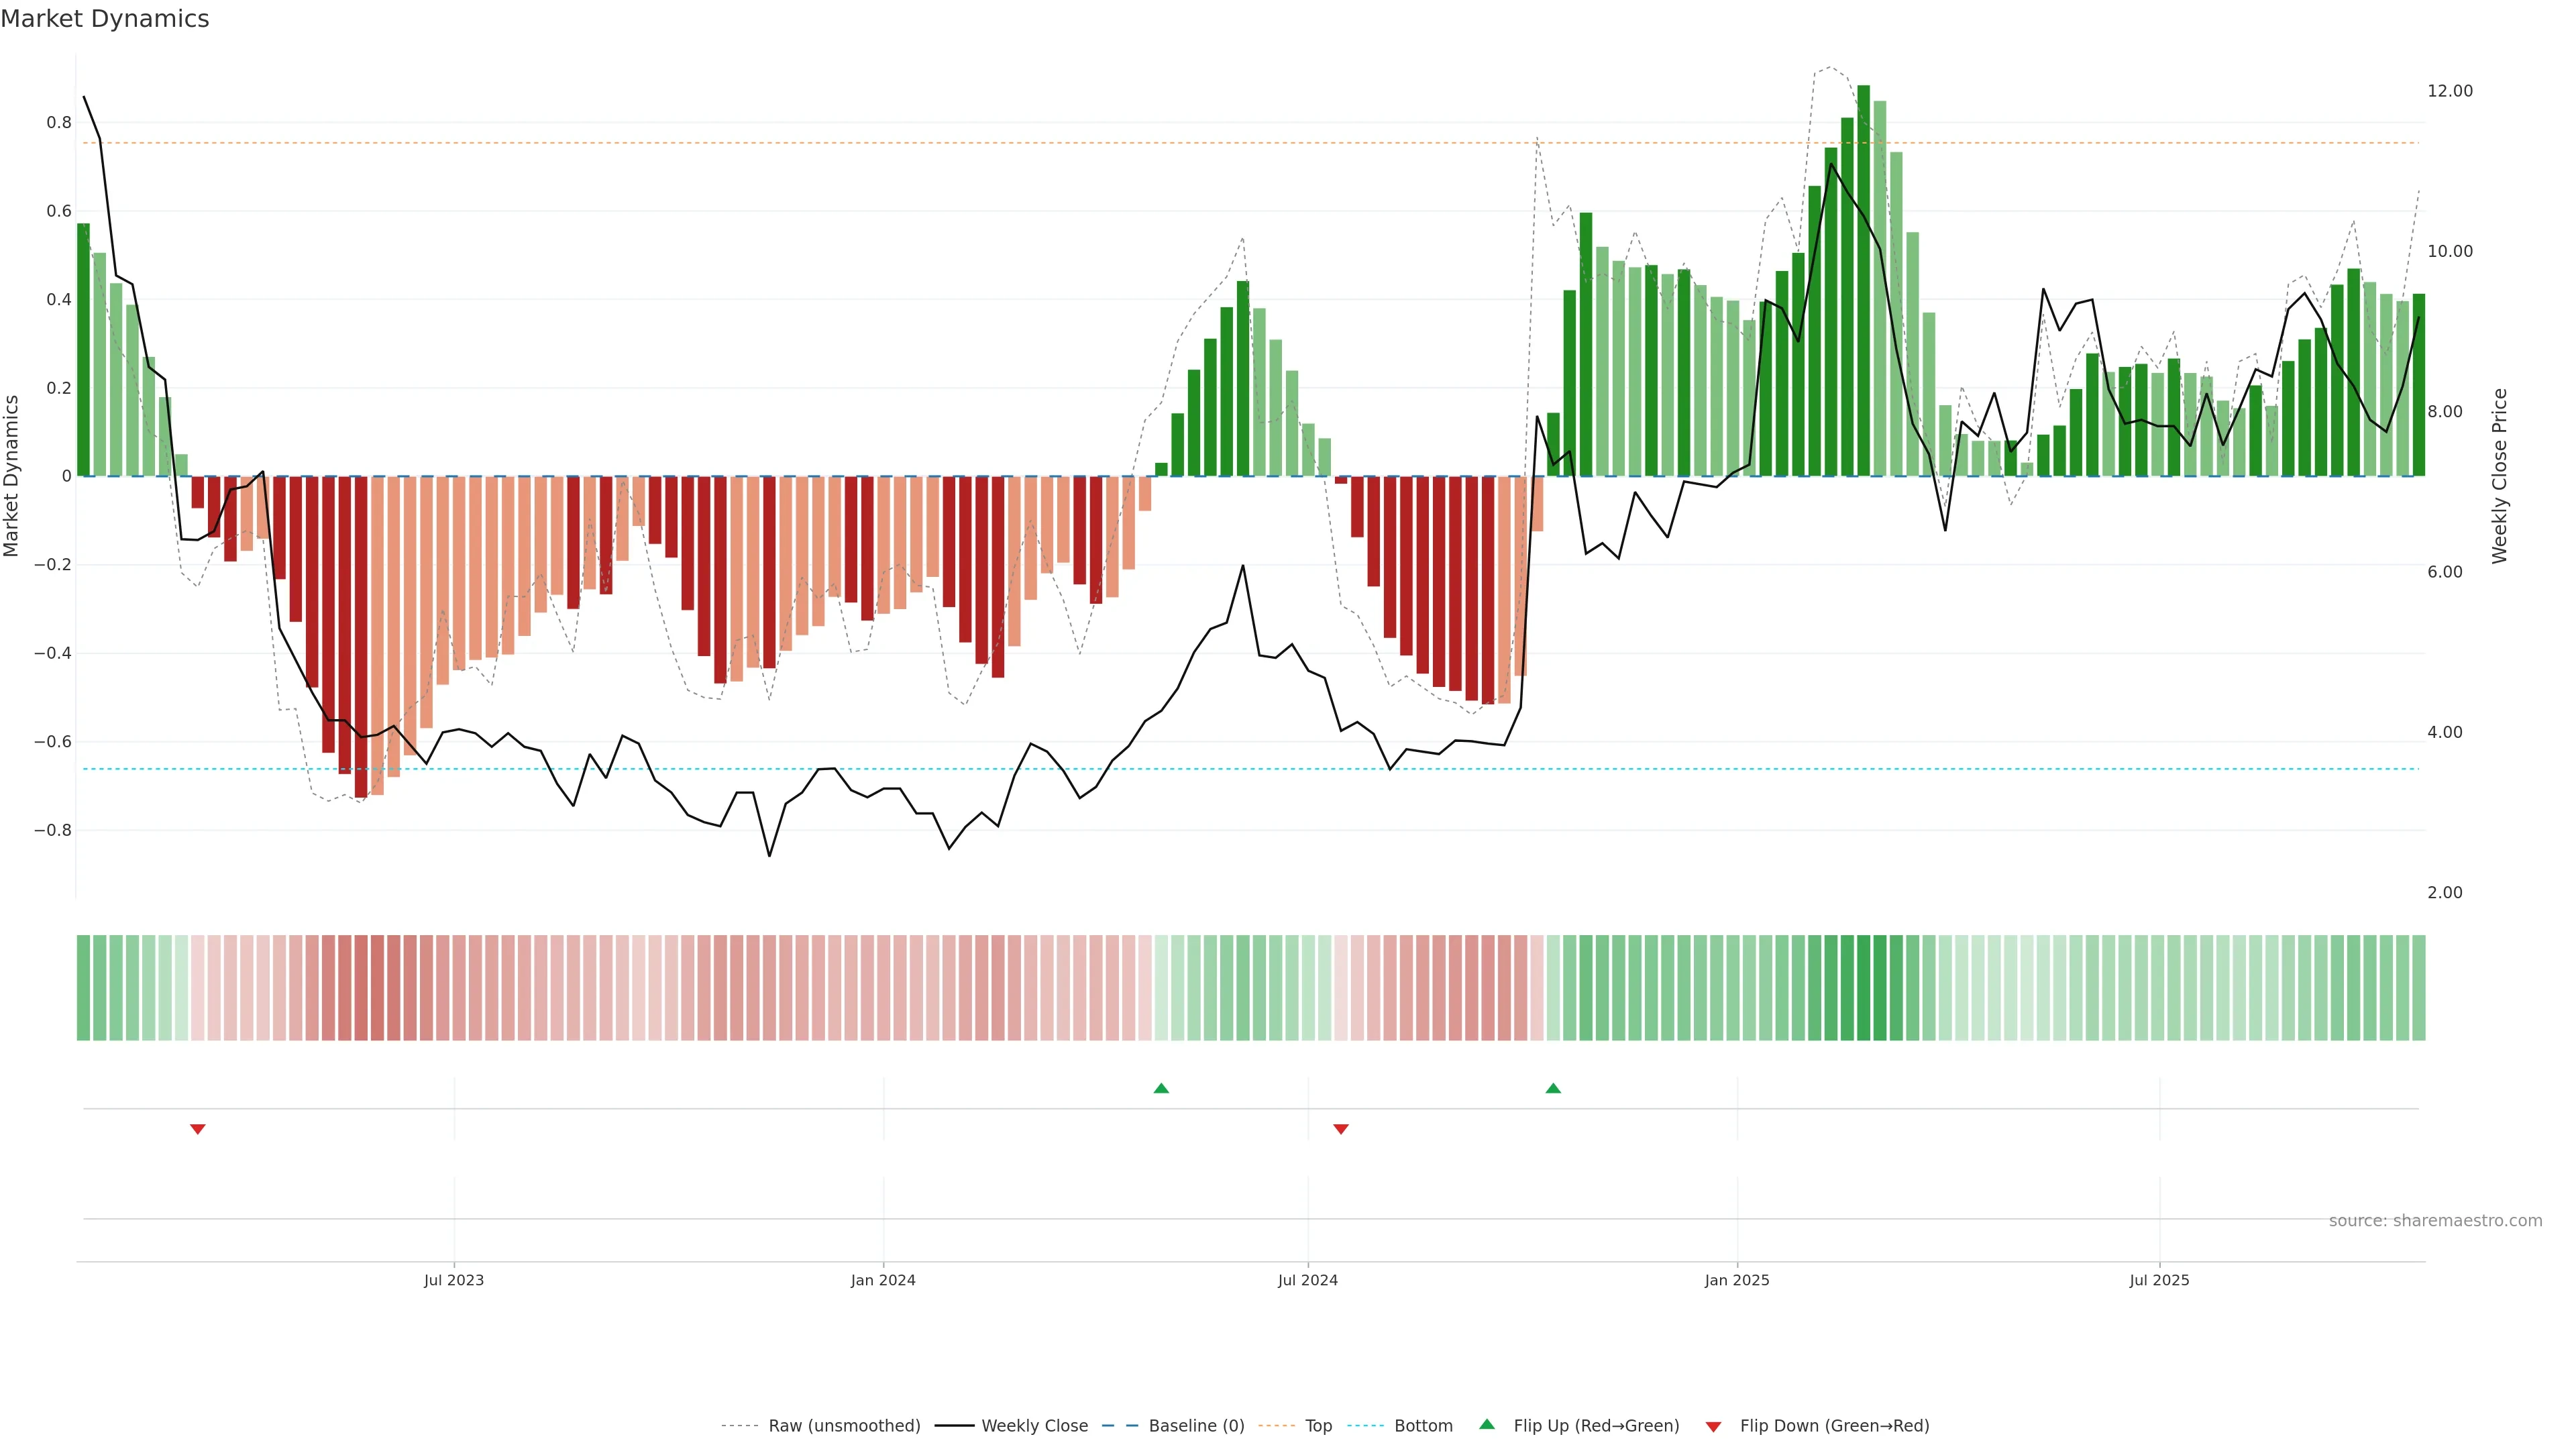Click the green flip-up marker before Jan 2025

click(1553, 1088)
